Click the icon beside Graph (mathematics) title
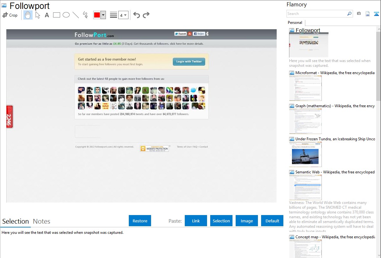The height and width of the screenshot is (258, 381). (292, 106)
